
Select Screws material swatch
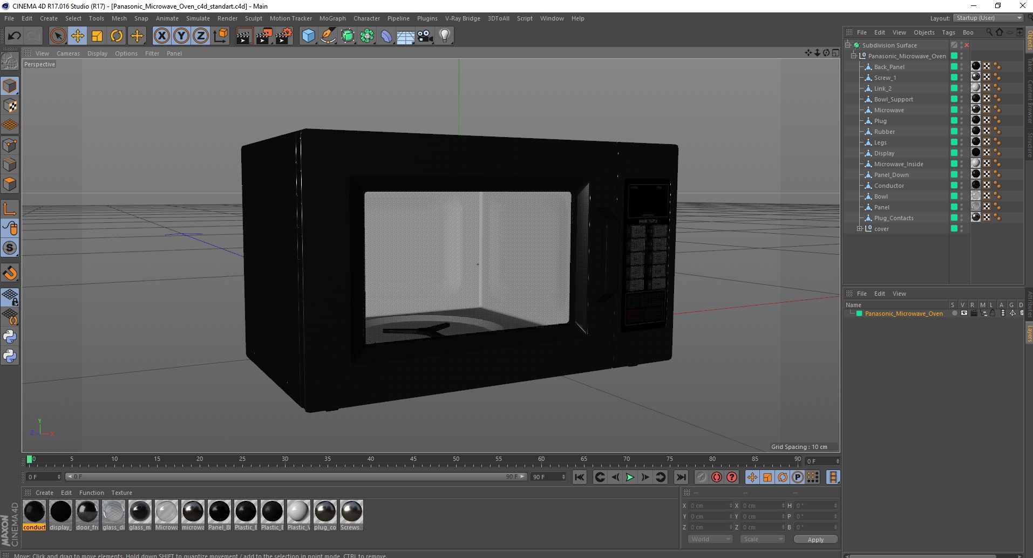pos(351,515)
